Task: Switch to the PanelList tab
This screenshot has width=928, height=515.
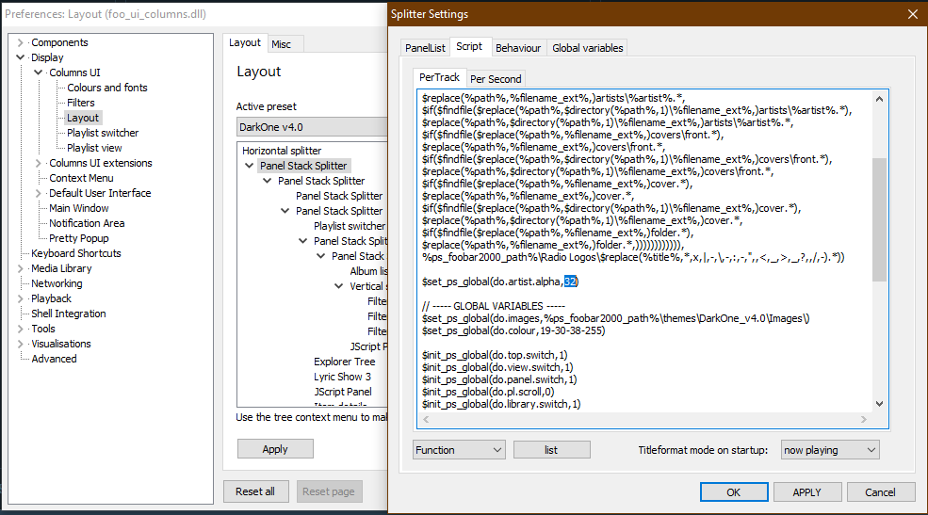Action: [x=425, y=48]
